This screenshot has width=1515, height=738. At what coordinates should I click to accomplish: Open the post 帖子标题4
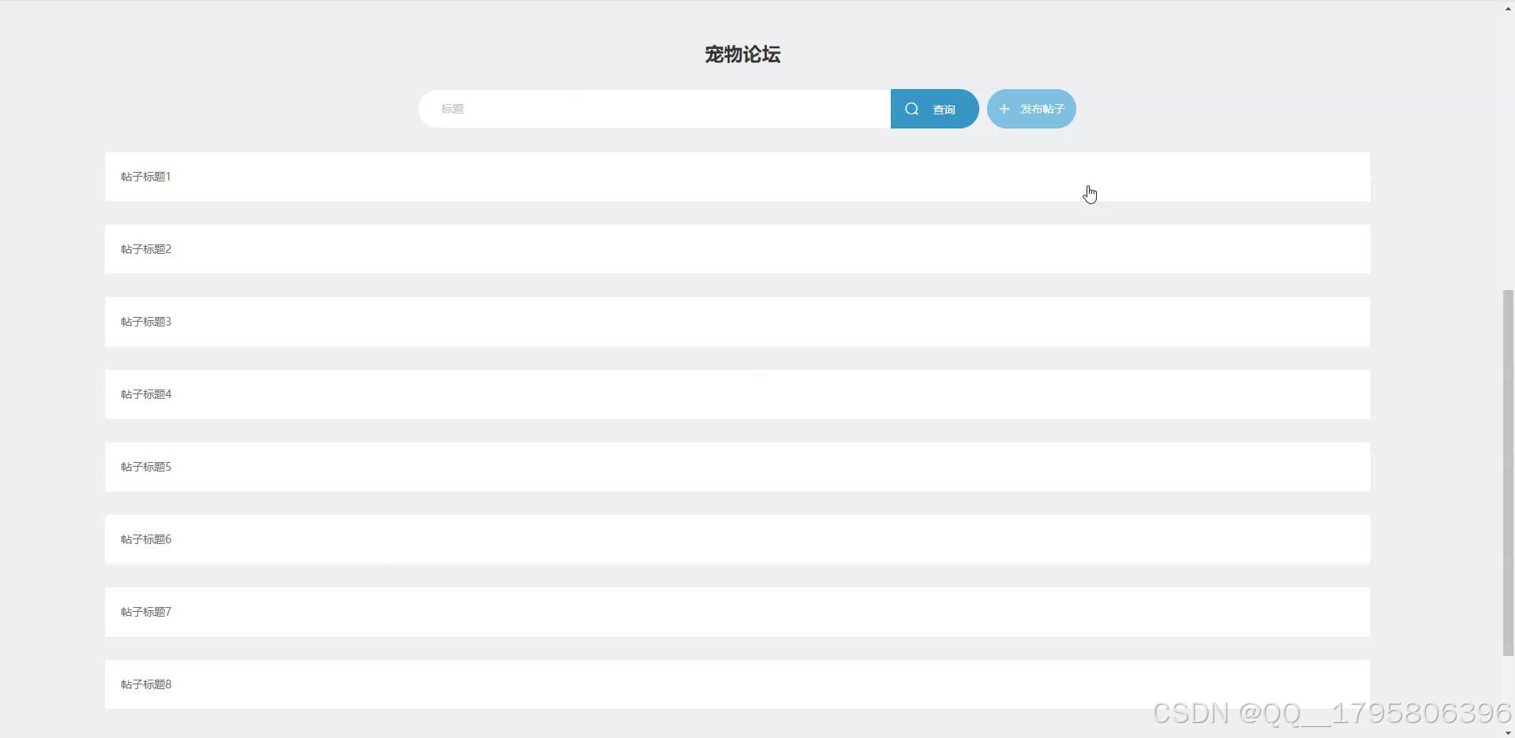737,394
